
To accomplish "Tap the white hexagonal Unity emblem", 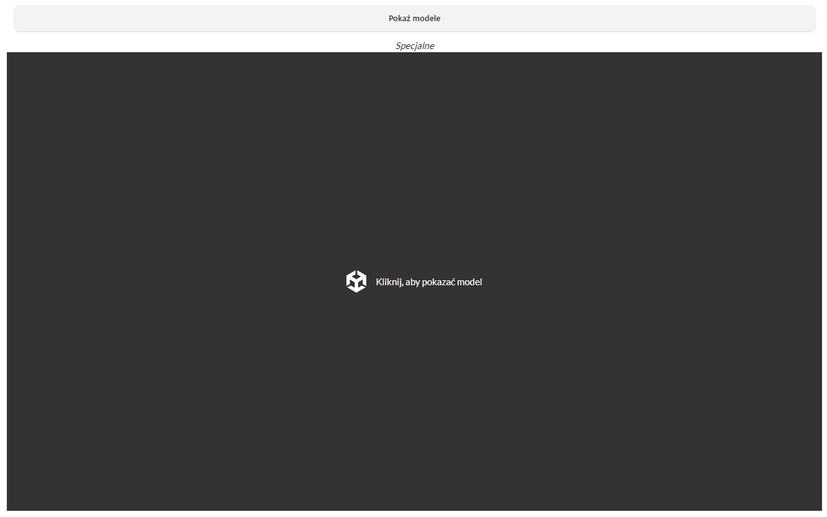I will coord(356,281).
